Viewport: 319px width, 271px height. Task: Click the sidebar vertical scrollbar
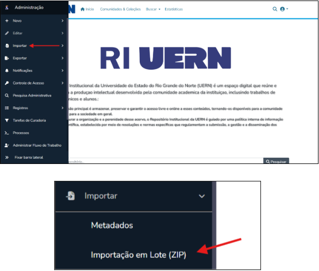tap(67, 69)
